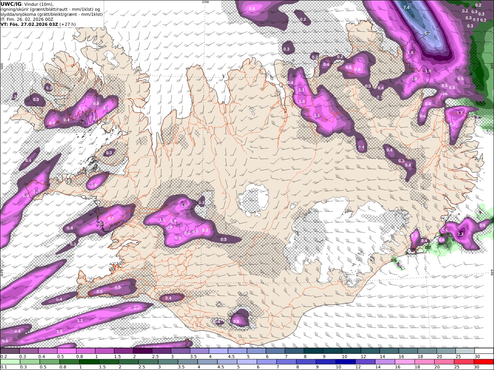This screenshot has width=494, height=370.
Task: Click the dark teal 8 snow legend swatch
Action: pyautogui.click(x=313, y=351)
